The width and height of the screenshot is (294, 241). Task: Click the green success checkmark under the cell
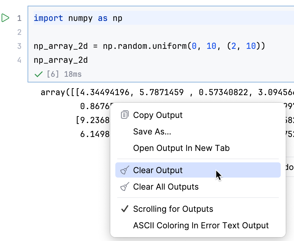38,74
